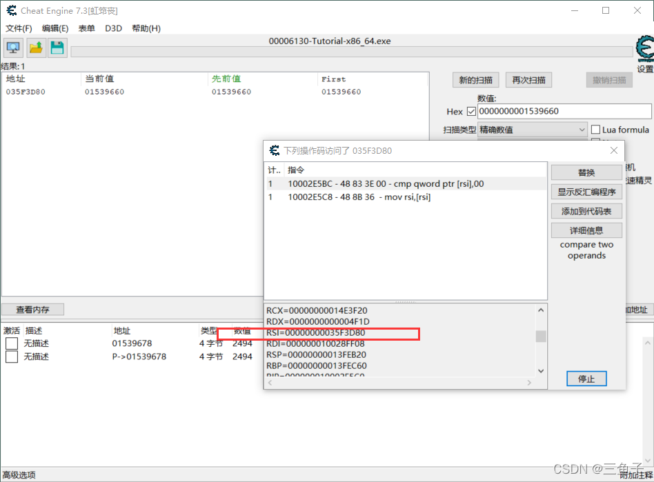Click the RSI=00000000035F3D80 register line
The width and height of the screenshot is (654, 482).
[316, 333]
